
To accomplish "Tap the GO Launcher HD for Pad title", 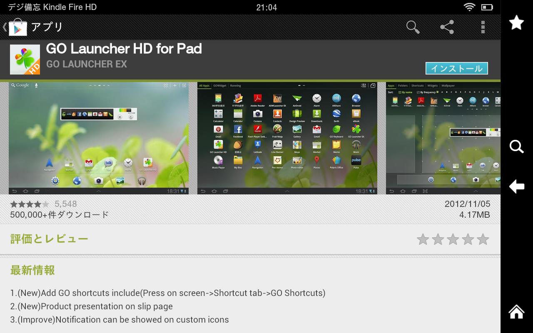I will click(124, 49).
